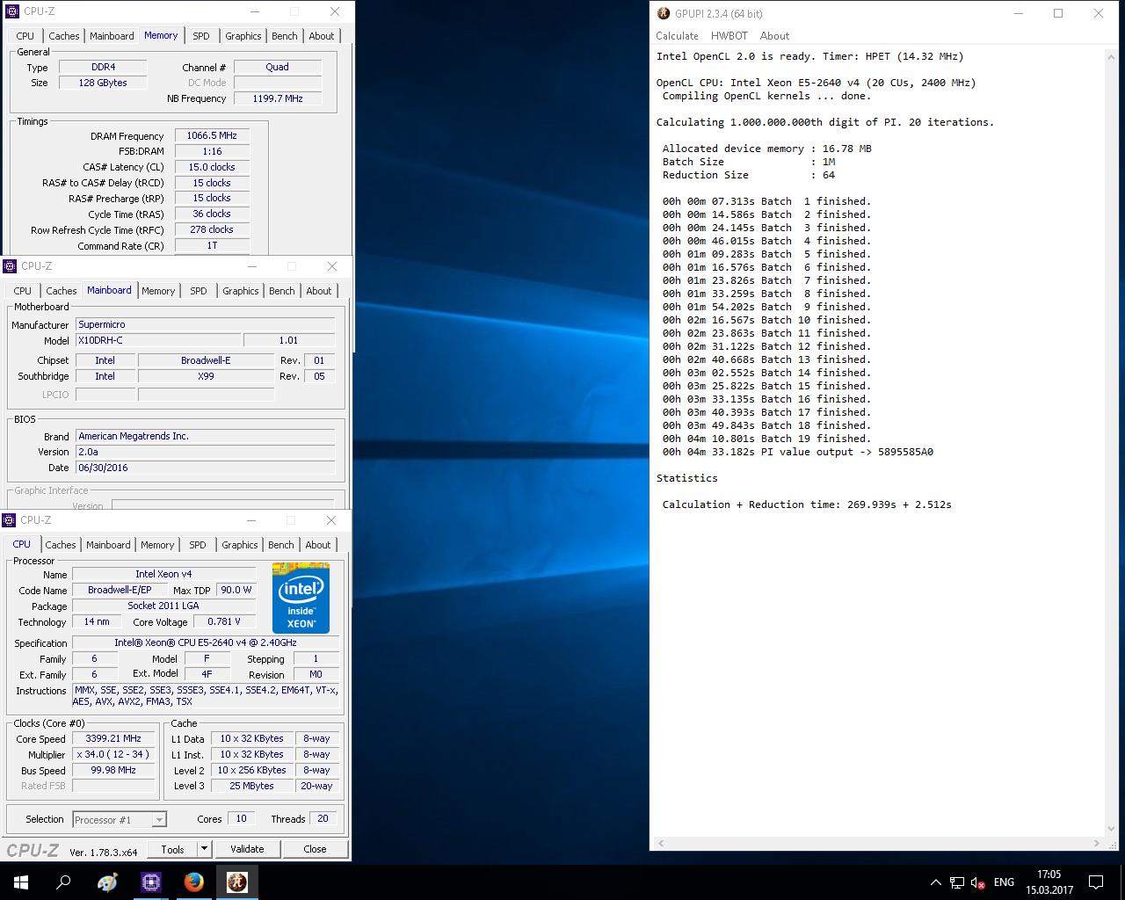Open the Calculate menu in GPUPI
1125x900 pixels.
[677, 36]
